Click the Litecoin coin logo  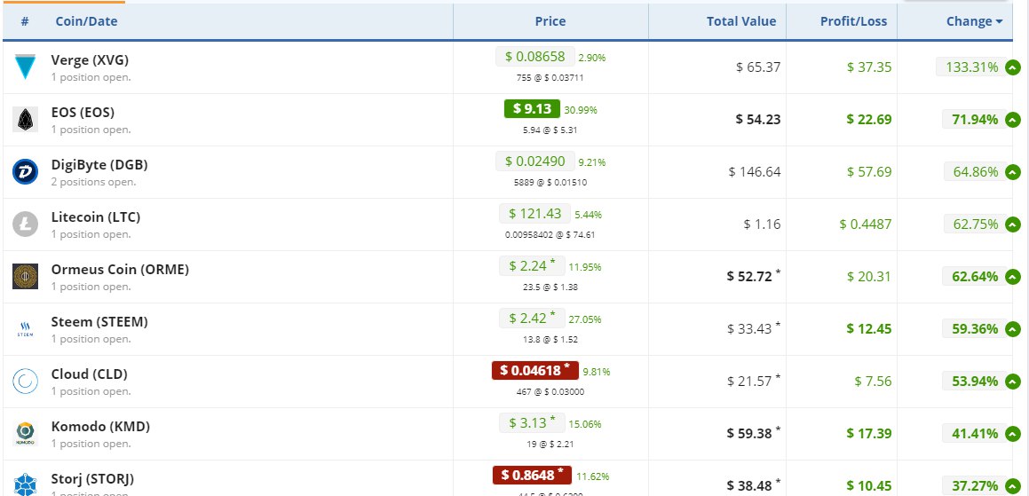(x=25, y=224)
